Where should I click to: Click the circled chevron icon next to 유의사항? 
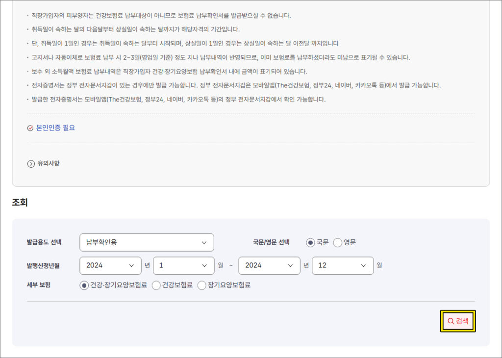[x=31, y=164]
